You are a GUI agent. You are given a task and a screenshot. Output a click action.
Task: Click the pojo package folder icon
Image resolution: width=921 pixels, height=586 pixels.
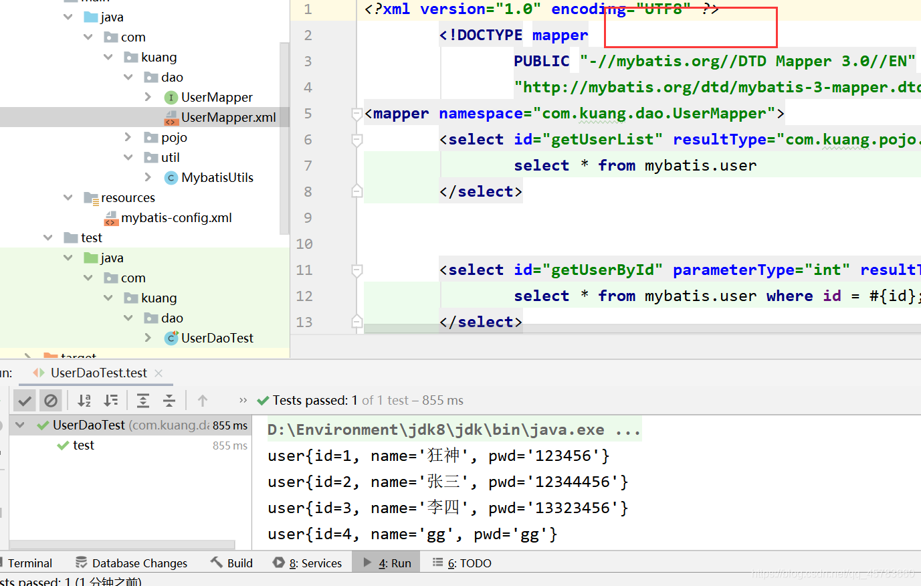pos(151,138)
